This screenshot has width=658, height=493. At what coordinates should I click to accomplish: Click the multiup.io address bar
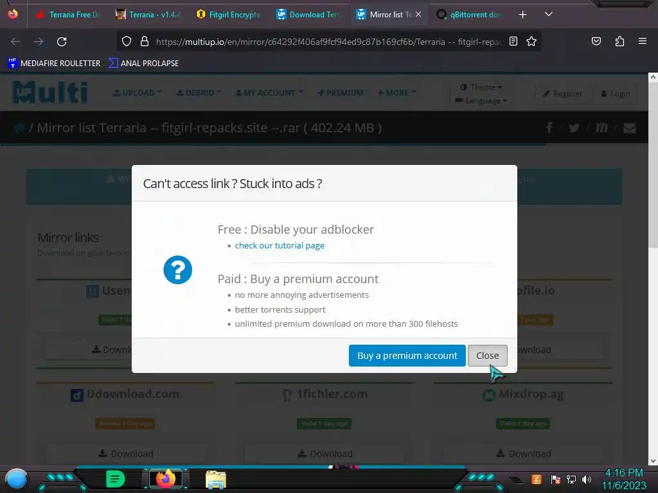point(328,42)
